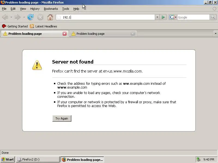Image resolution: width=218 pixels, height=163 pixels.
Task: Click in the address bar with 192.1
Action: 105,17
